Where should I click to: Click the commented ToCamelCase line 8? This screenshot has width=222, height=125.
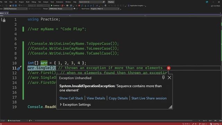[x=73, y=53]
